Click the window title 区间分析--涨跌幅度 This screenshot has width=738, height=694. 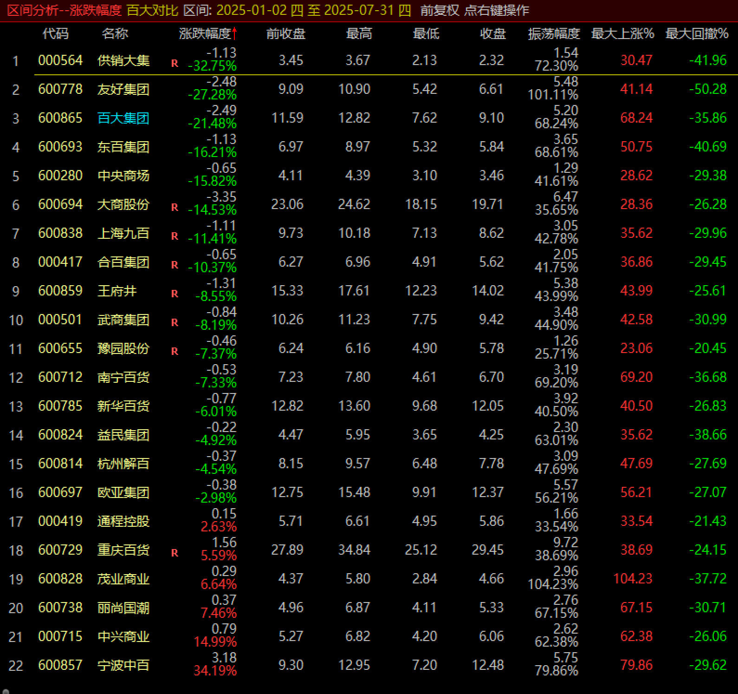point(65,10)
